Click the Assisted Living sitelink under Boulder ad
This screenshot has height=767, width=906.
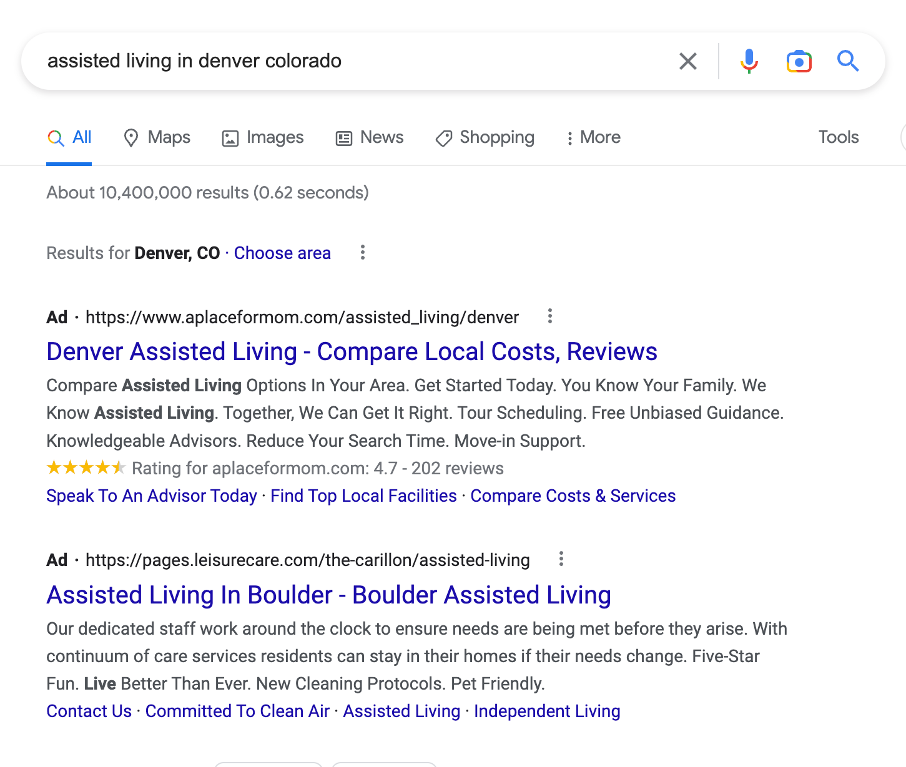401,711
